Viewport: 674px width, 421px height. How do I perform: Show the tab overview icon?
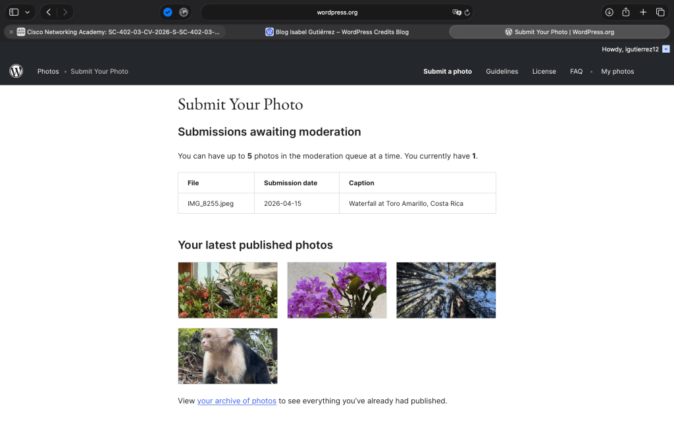click(x=660, y=12)
